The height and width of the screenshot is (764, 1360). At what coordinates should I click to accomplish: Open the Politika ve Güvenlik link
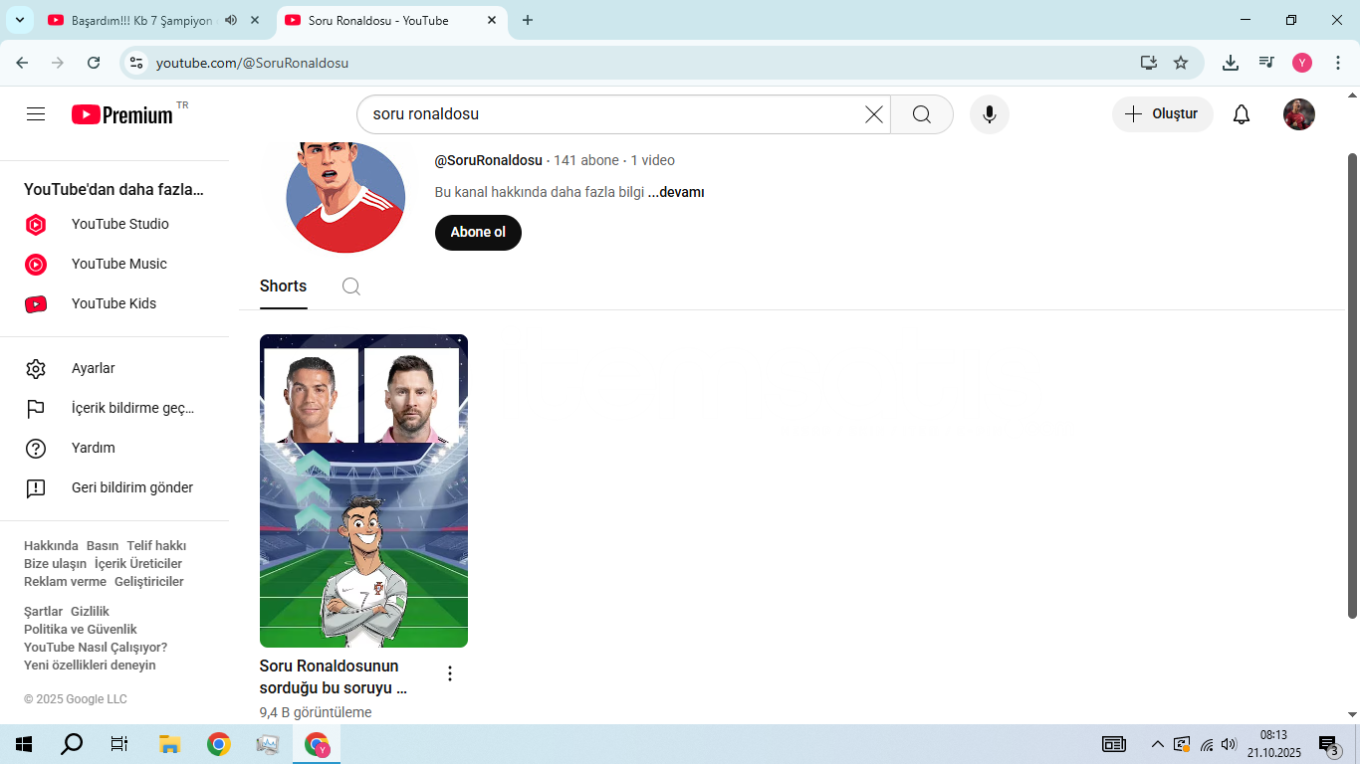click(x=81, y=630)
